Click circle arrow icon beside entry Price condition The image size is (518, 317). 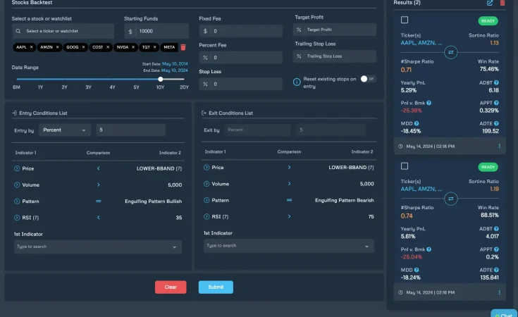[x=17, y=168]
